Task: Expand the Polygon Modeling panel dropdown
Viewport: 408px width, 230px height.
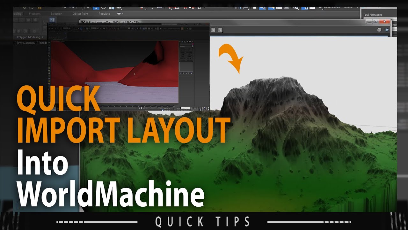Action: tap(30, 37)
